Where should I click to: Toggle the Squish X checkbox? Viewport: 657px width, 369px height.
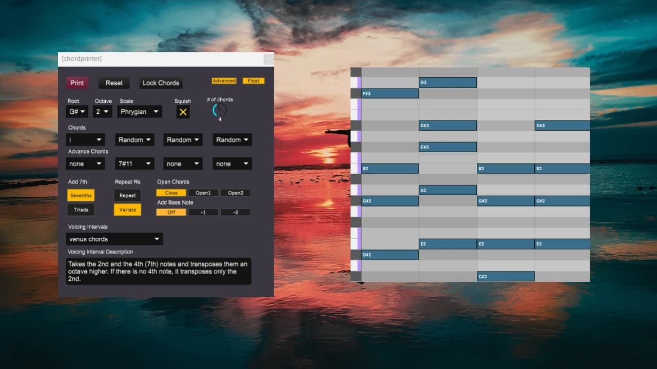(x=183, y=112)
